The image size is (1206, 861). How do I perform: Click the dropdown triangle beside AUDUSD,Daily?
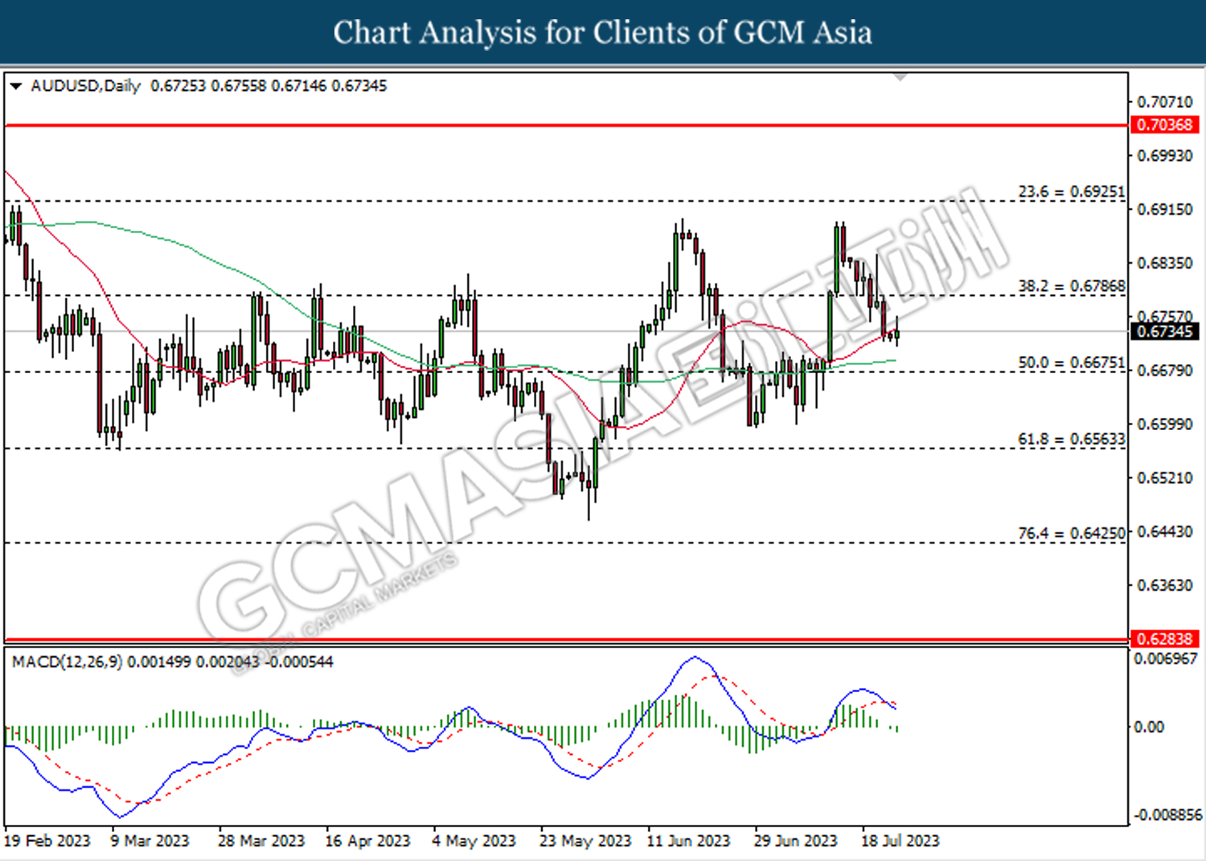pyautogui.click(x=15, y=86)
